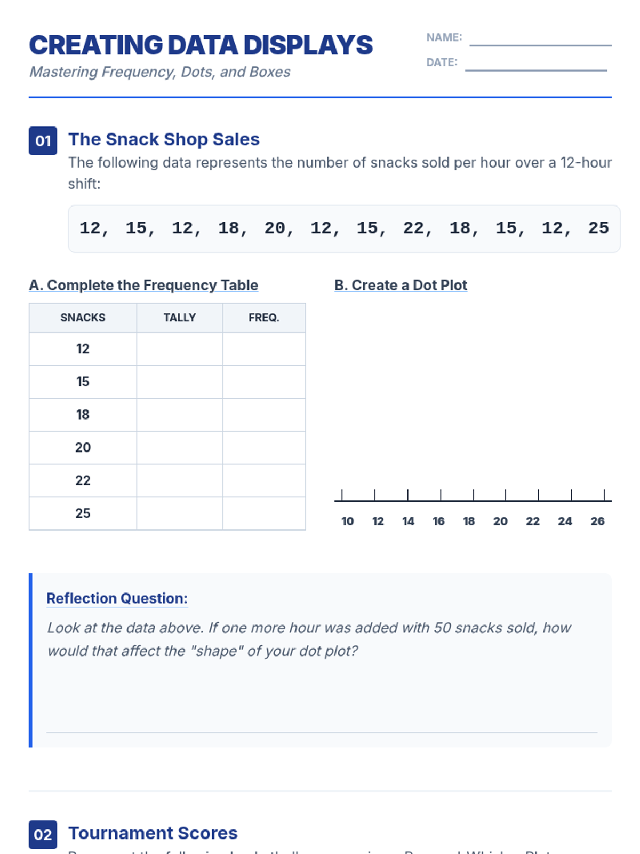Click the tally cell for 15 snacks

pyautogui.click(x=180, y=382)
